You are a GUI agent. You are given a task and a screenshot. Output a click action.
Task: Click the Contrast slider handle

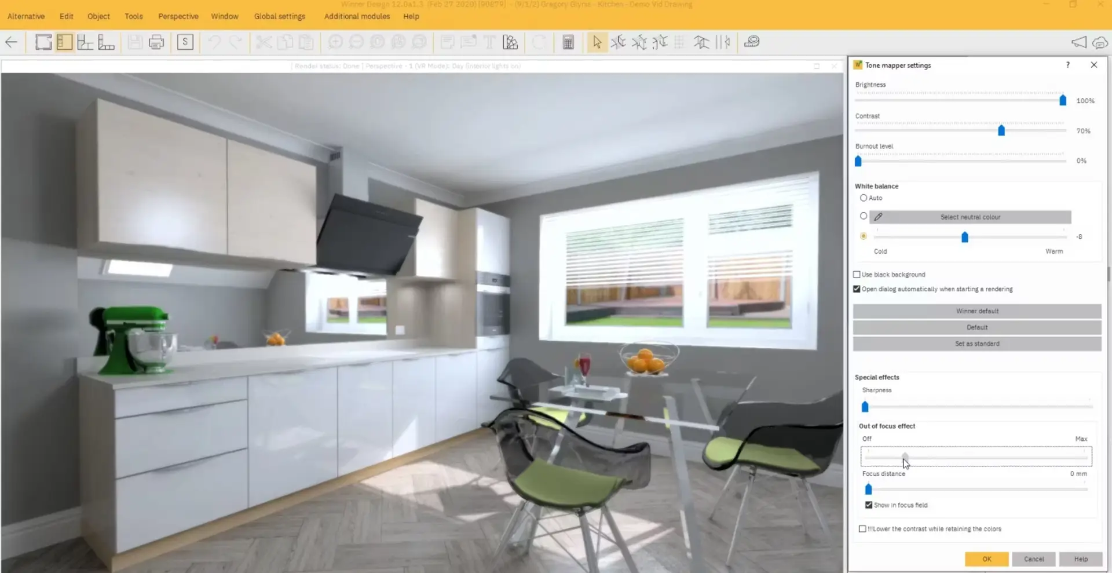pos(1001,131)
